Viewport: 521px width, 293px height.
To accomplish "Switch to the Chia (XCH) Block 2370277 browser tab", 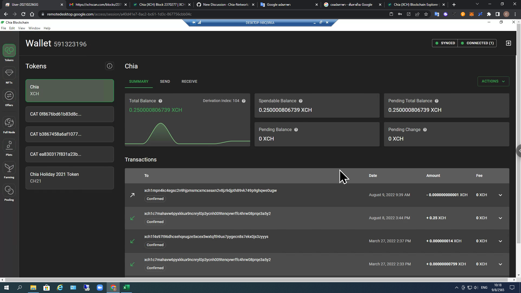I will (x=162, y=4).
